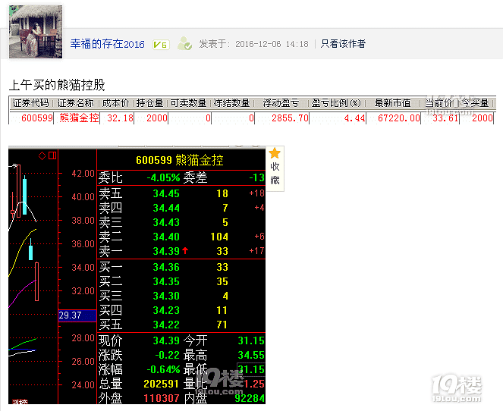Click the V6 level badge
503x411 pixels.
161,45
